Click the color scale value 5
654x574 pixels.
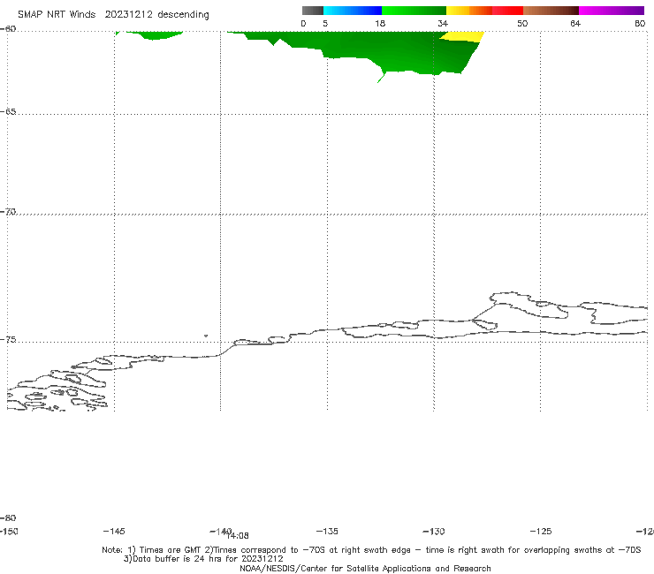[x=325, y=24]
